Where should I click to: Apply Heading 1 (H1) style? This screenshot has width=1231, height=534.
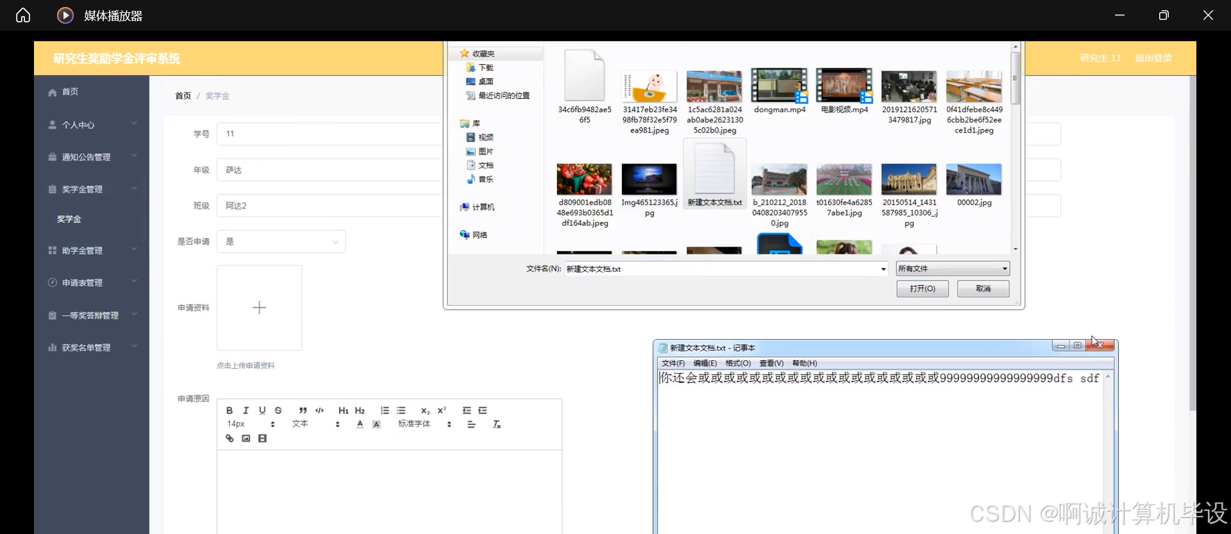(344, 410)
